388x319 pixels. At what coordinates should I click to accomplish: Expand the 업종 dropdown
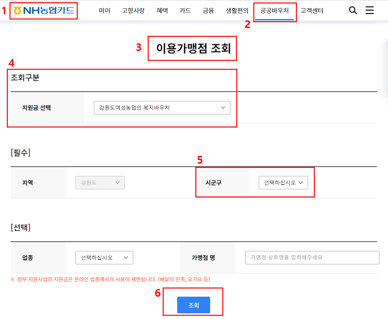(104, 257)
